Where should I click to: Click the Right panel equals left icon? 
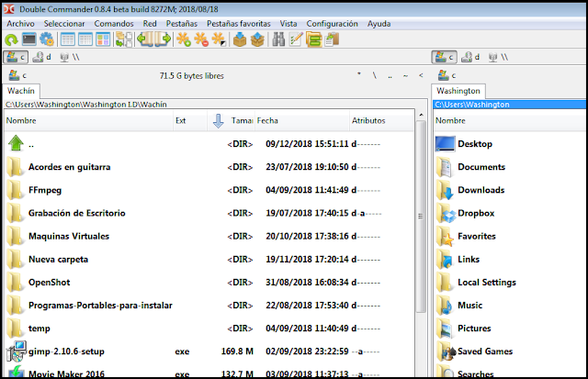click(x=163, y=39)
